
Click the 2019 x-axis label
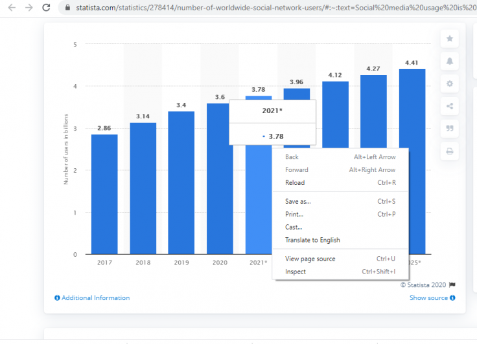pyautogui.click(x=181, y=263)
